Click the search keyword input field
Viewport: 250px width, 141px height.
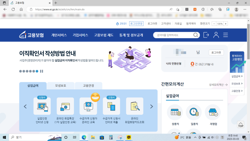point(174,35)
